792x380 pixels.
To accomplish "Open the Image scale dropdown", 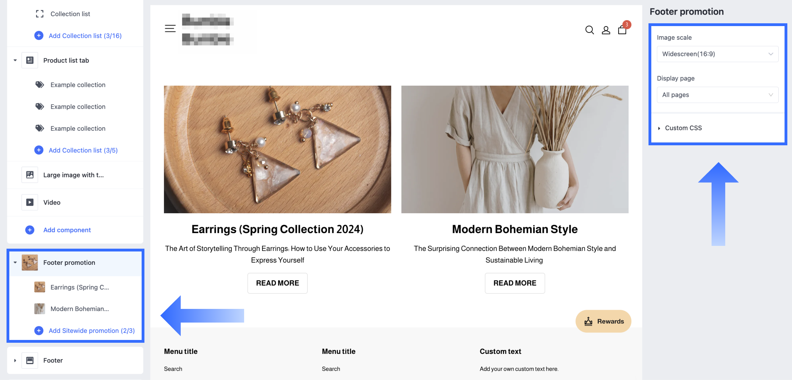I will (x=717, y=54).
